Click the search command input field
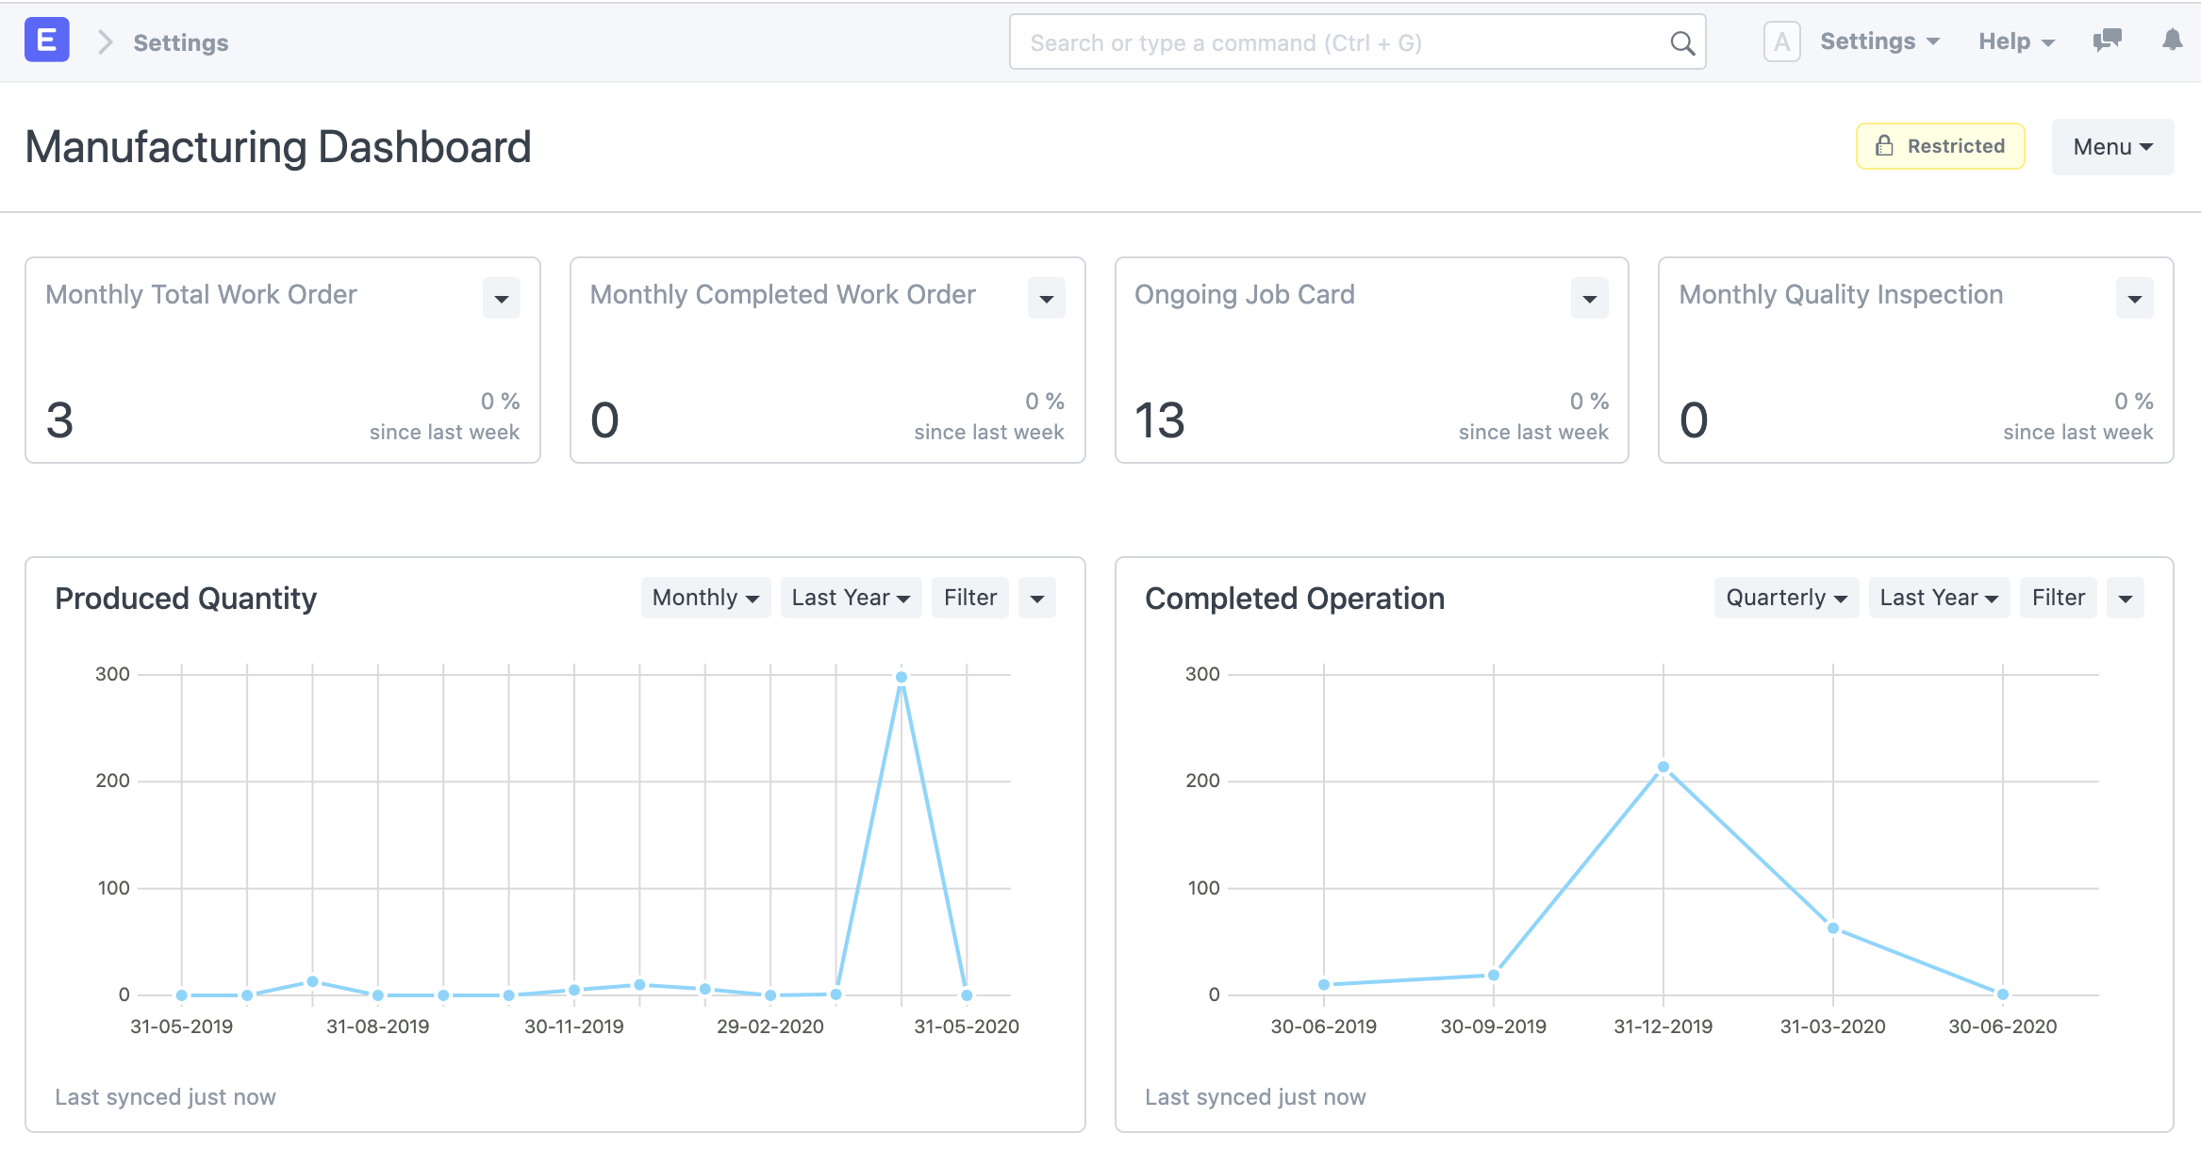The height and width of the screenshot is (1150, 2201). tap(1320, 42)
